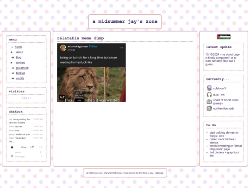
Task: Open the credits page
Action: (x=20, y=78)
